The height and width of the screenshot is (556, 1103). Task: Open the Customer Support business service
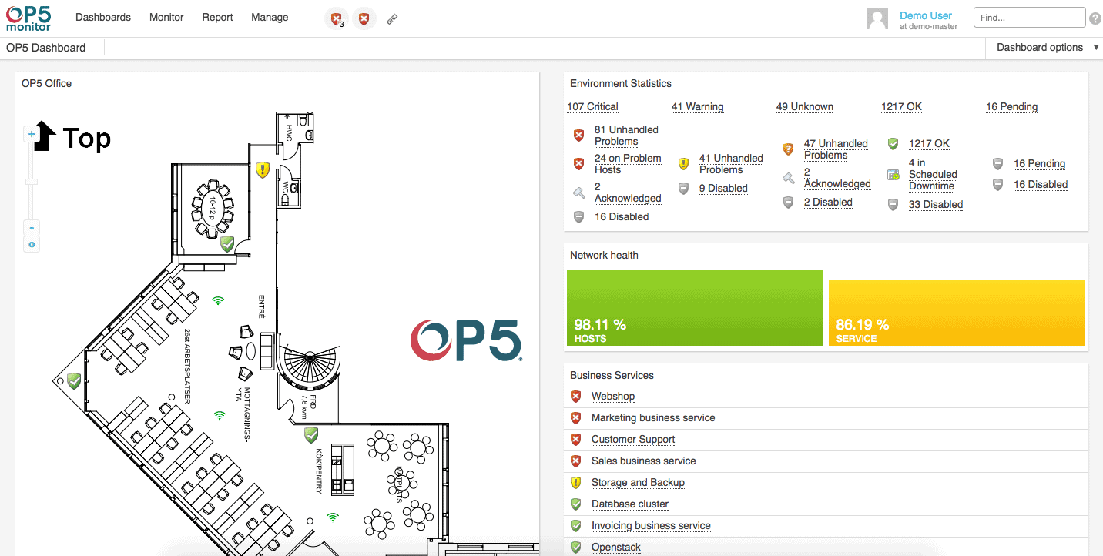pyautogui.click(x=632, y=439)
